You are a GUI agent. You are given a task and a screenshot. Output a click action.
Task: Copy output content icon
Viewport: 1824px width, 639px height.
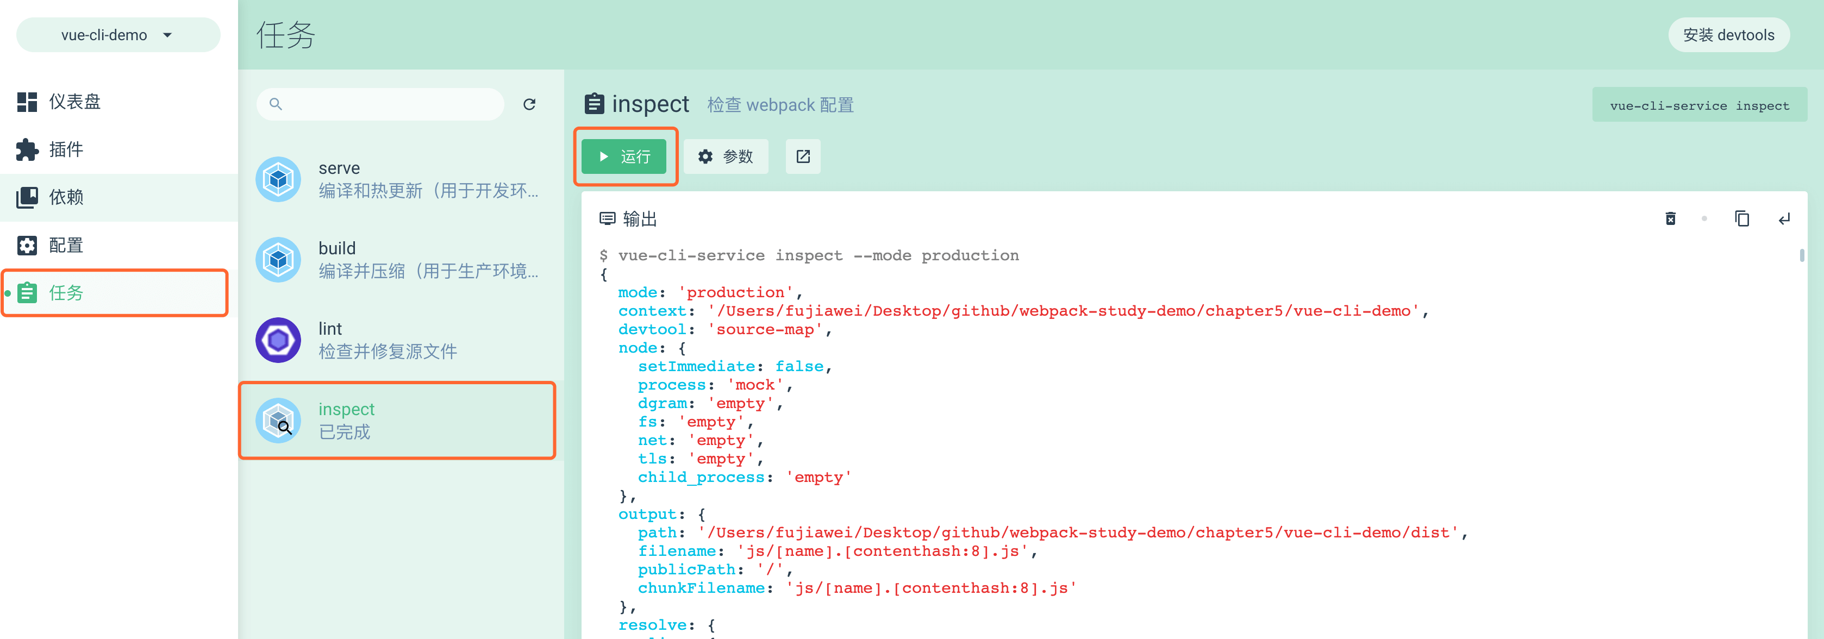click(x=1742, y=218)
